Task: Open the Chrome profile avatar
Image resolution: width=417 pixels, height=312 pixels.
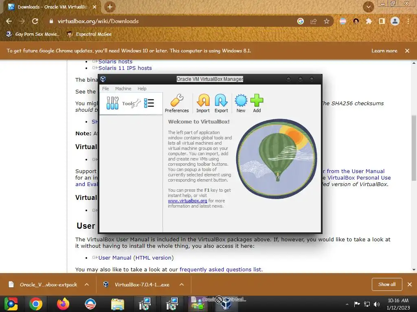Action: (x=395, y=21)
